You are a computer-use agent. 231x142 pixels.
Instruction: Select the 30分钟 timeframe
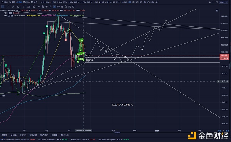point(90,2)
